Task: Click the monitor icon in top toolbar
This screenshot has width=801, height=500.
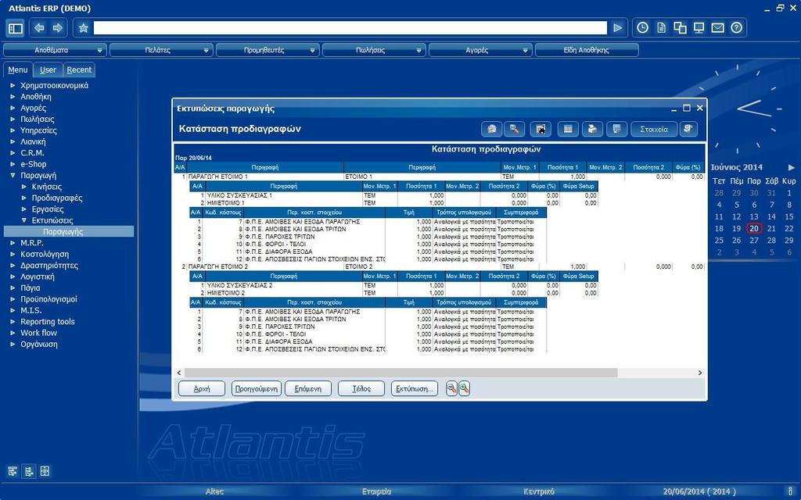Action: [699, 28]
